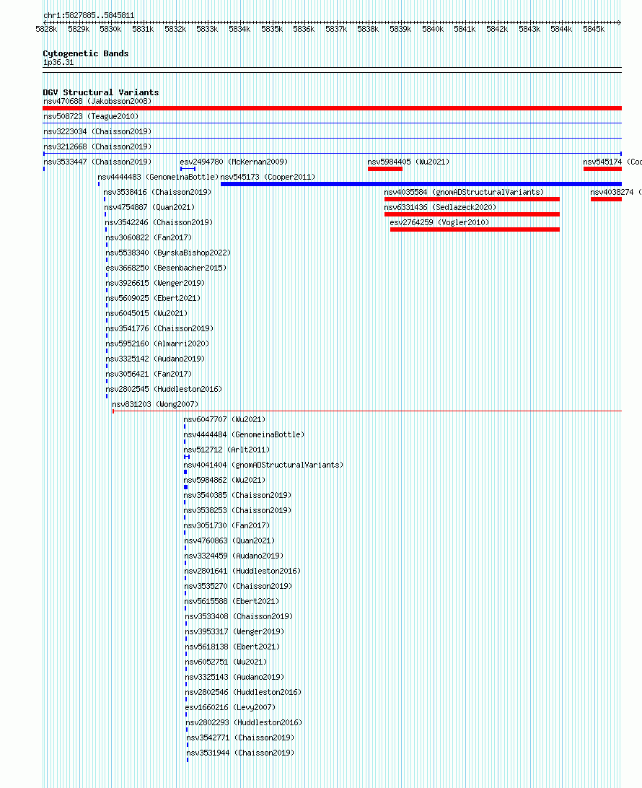Click nsv3056421 (Fan2017) variant
The height and width of the screenshot is (788, 642).
click(149, 374)
